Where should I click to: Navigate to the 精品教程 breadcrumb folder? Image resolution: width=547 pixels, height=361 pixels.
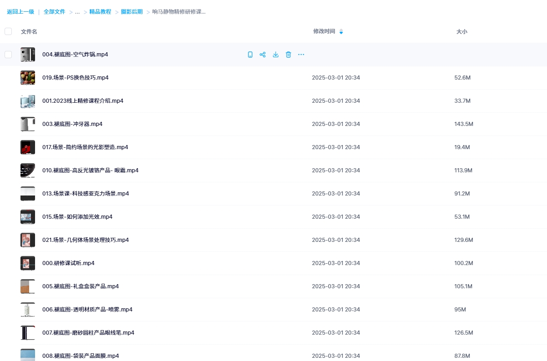(x=100, y=12)
